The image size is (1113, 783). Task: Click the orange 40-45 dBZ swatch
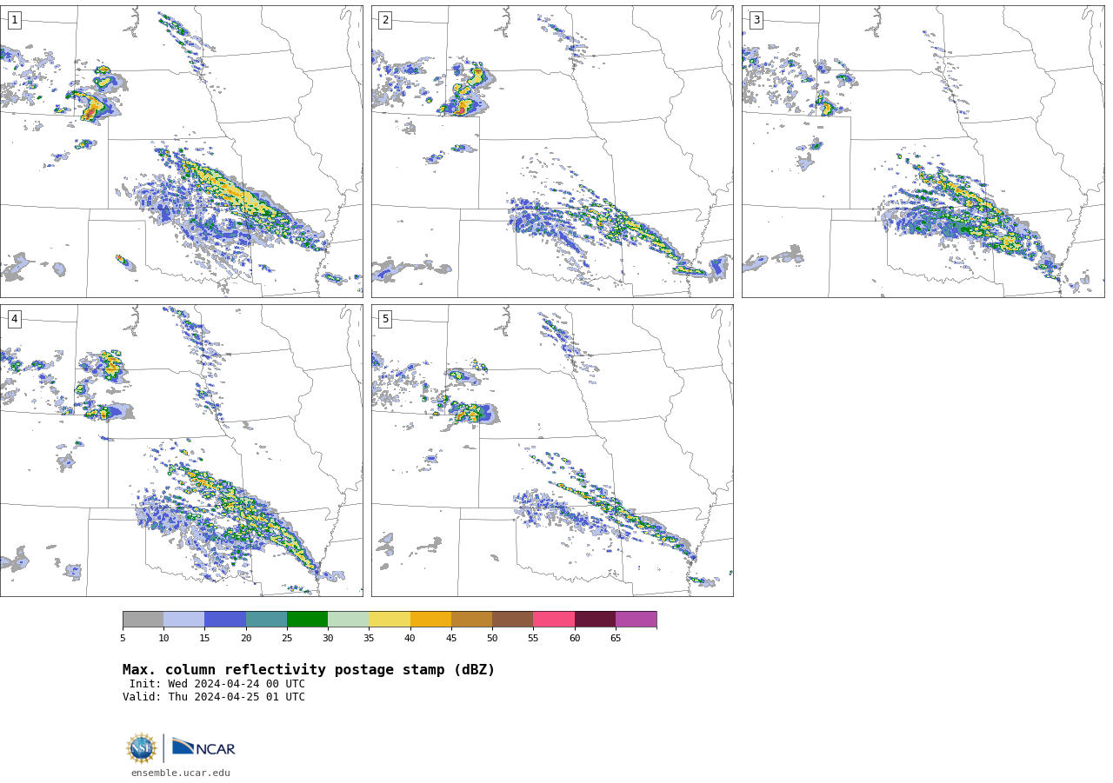pyautogui.click(x=430, y=620)
